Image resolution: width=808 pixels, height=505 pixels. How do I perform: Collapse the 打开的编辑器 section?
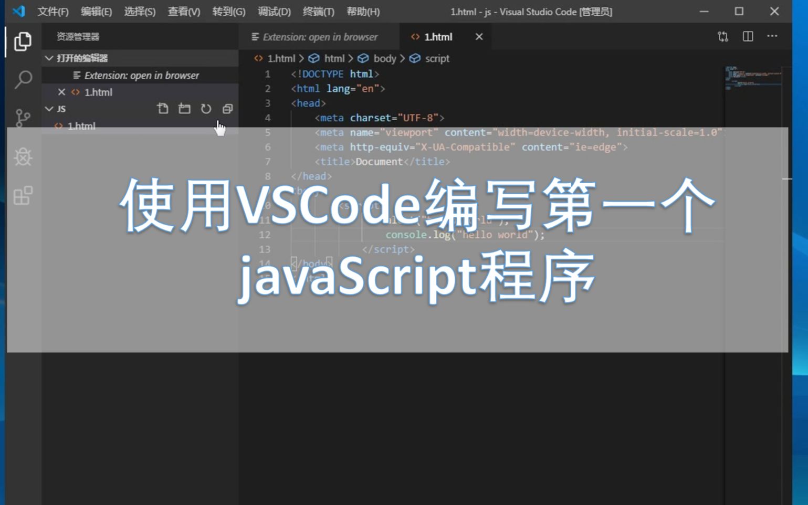click(x=140, y=58)
